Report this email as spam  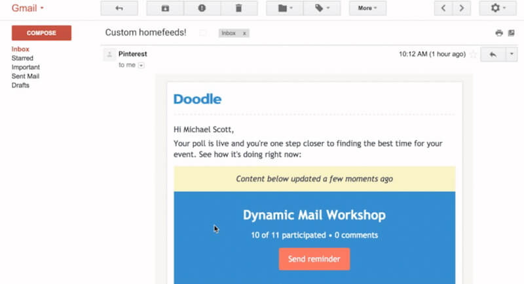tap(202, 9)
